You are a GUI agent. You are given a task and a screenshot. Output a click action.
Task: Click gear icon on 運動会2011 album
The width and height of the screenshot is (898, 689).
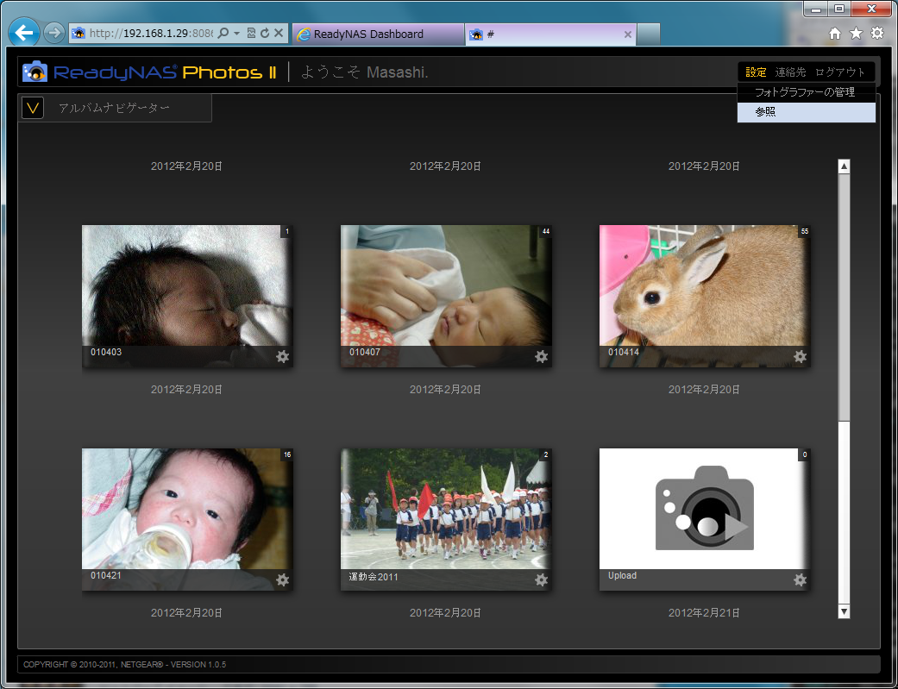point(541,580)
